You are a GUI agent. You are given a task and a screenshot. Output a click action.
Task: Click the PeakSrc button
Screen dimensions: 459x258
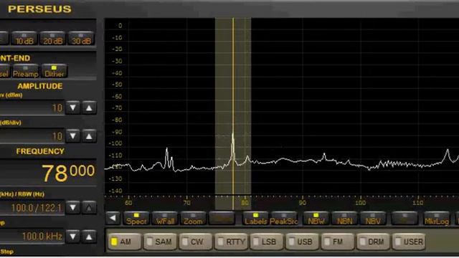(x=284, y=219)
